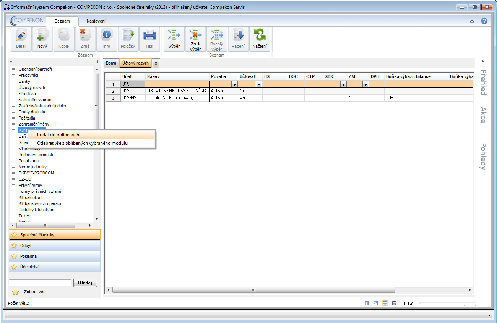
Task: Open the Povaha filter dropdown
Action: (234, 84)
